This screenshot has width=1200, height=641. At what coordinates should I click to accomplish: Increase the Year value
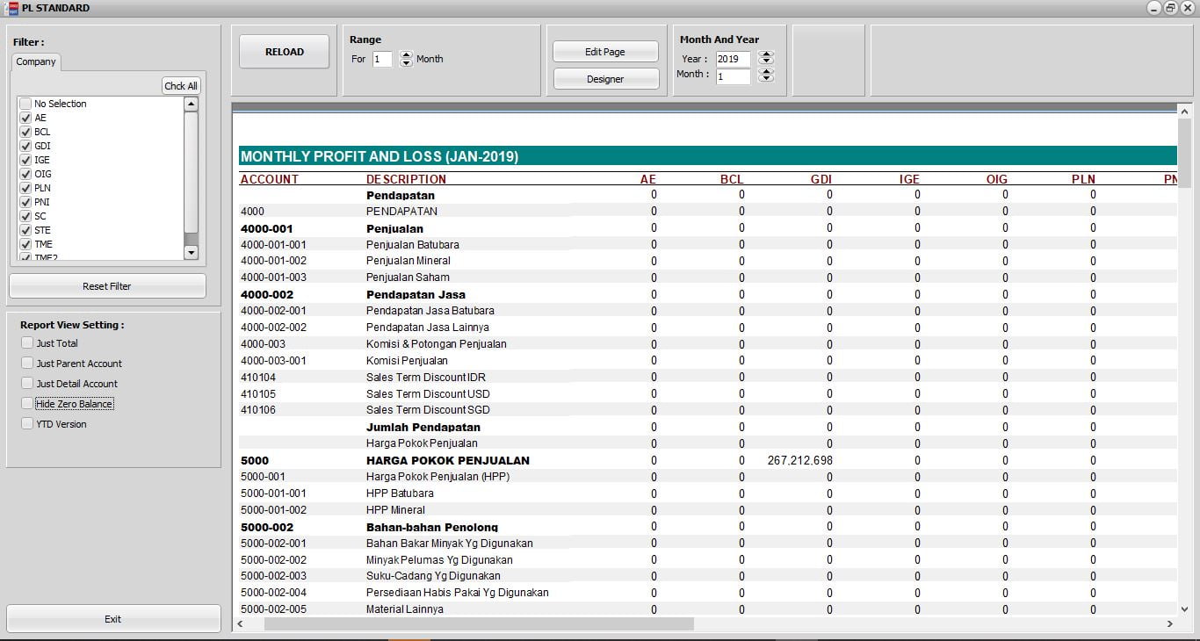point(766,54)
